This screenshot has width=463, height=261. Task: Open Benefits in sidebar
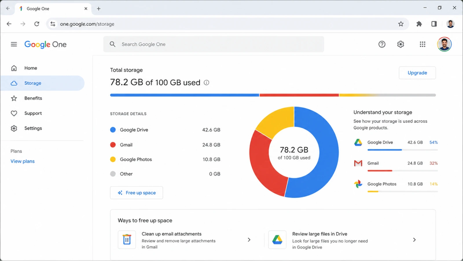[42, 98]
